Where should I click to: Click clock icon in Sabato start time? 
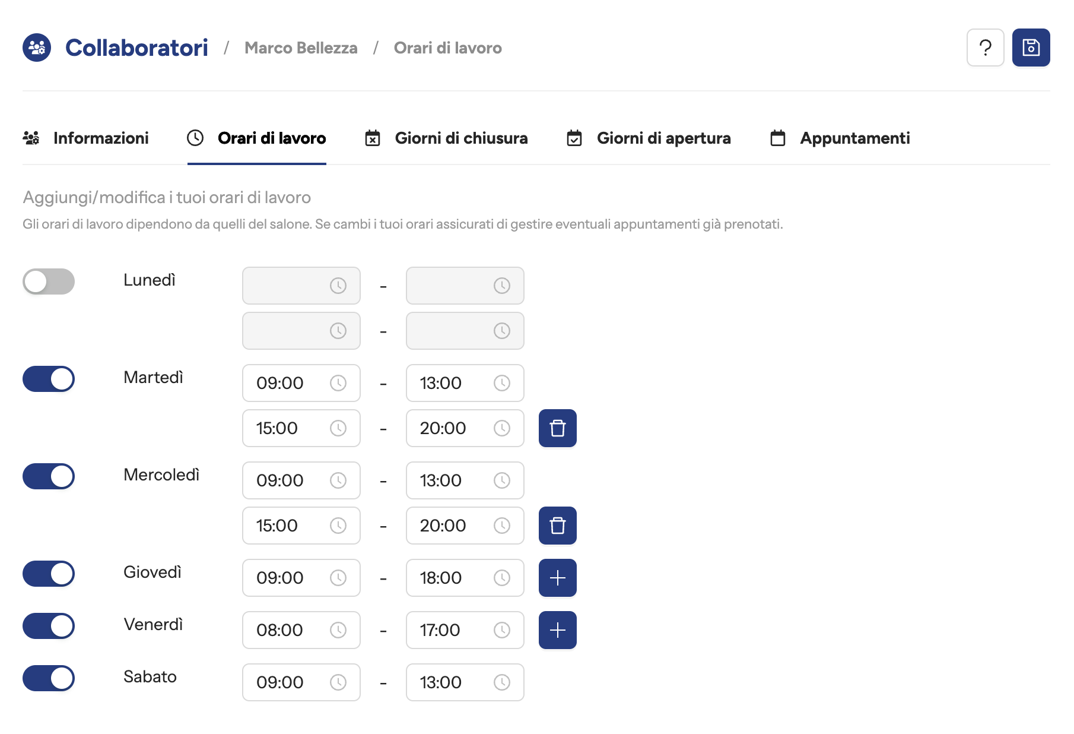[338, 682]
